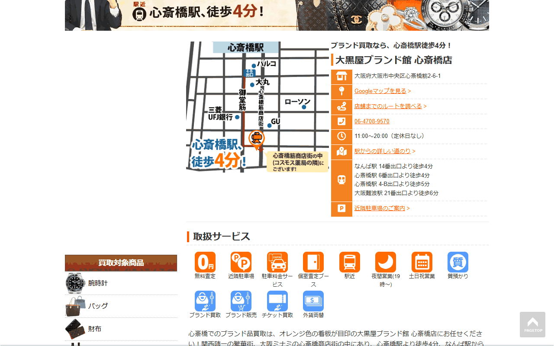The width and height of the screenshot is (554, 346).
Task: Click the orange route directions icon
Action: (341, 107)
